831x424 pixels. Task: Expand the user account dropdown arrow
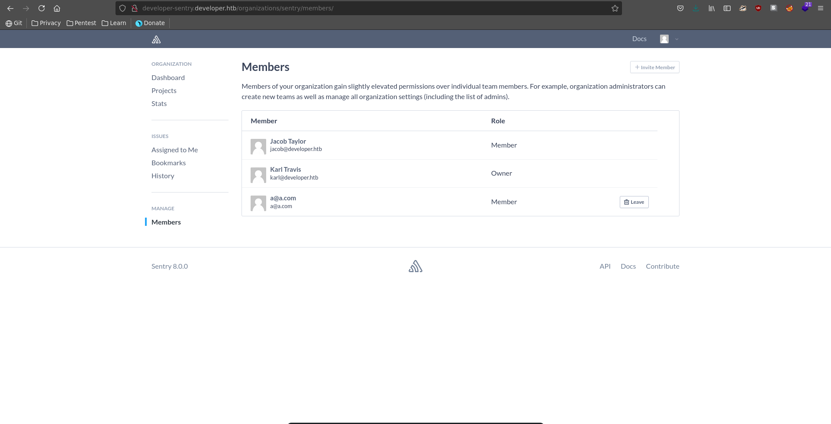pyautogui.click(x=677, y=39)
